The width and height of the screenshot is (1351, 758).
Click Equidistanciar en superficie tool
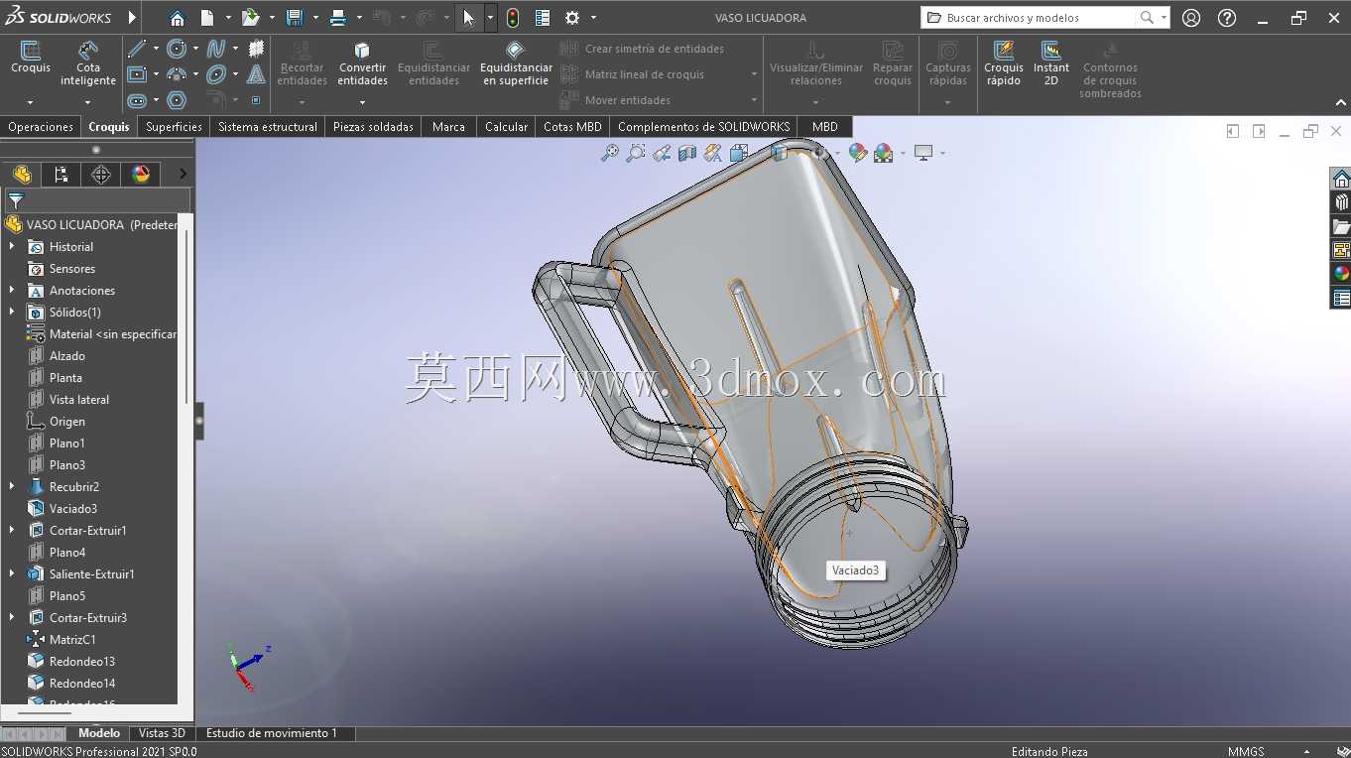coord(516,63)
